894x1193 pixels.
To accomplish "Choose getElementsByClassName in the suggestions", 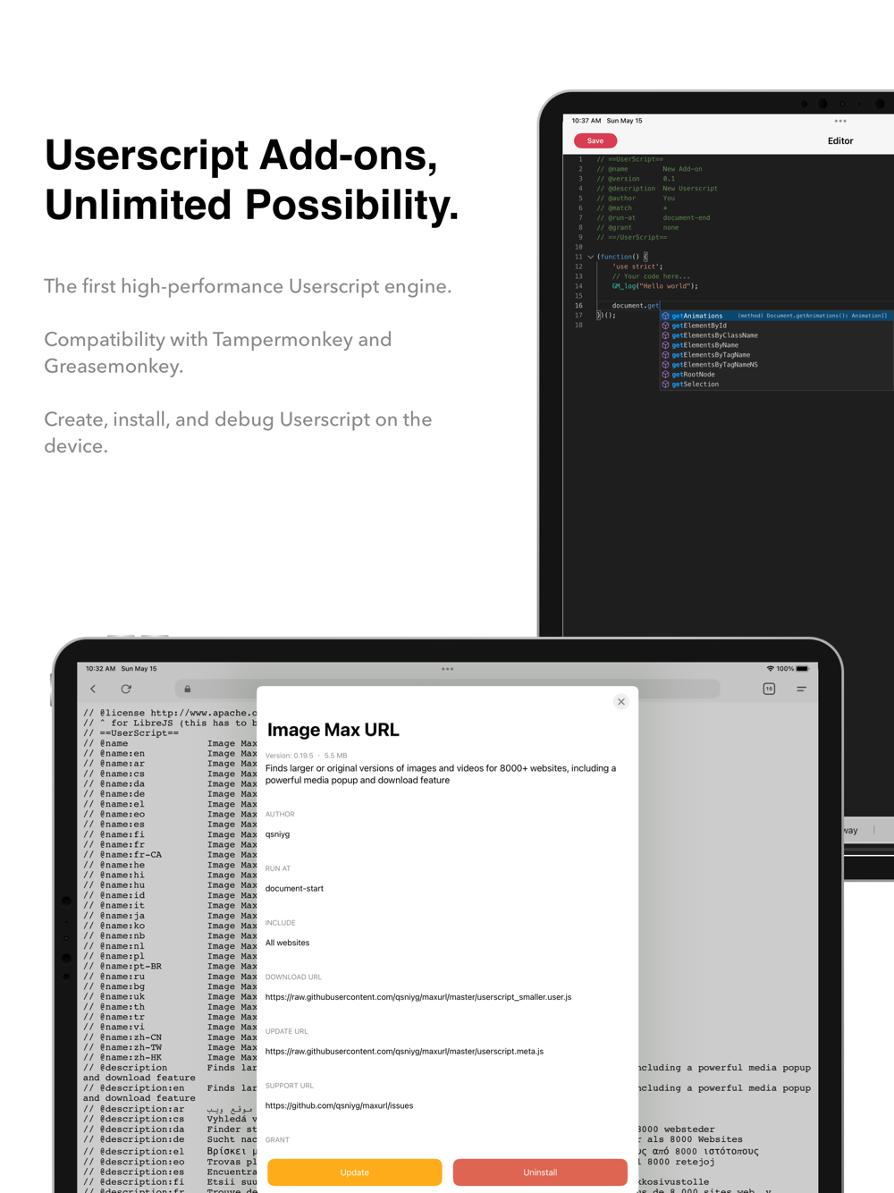I will tap(714, 335).
